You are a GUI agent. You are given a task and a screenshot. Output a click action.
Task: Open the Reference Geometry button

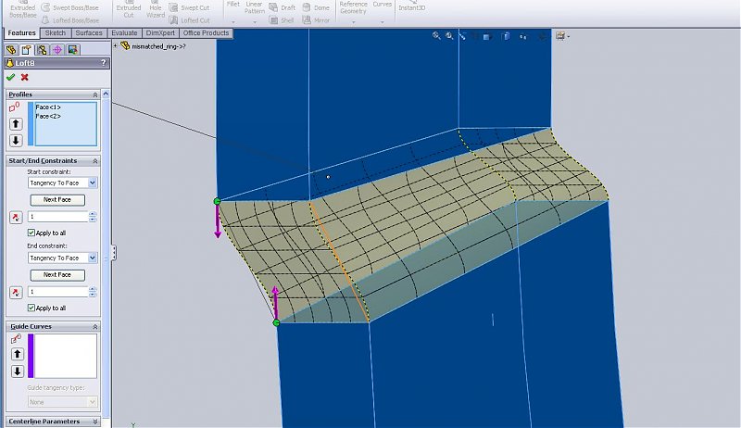(x=353, y=10)
